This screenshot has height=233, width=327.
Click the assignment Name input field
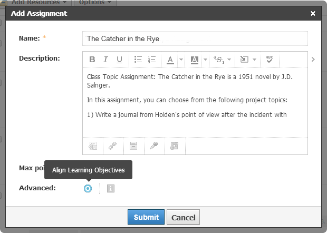(195, 38)
